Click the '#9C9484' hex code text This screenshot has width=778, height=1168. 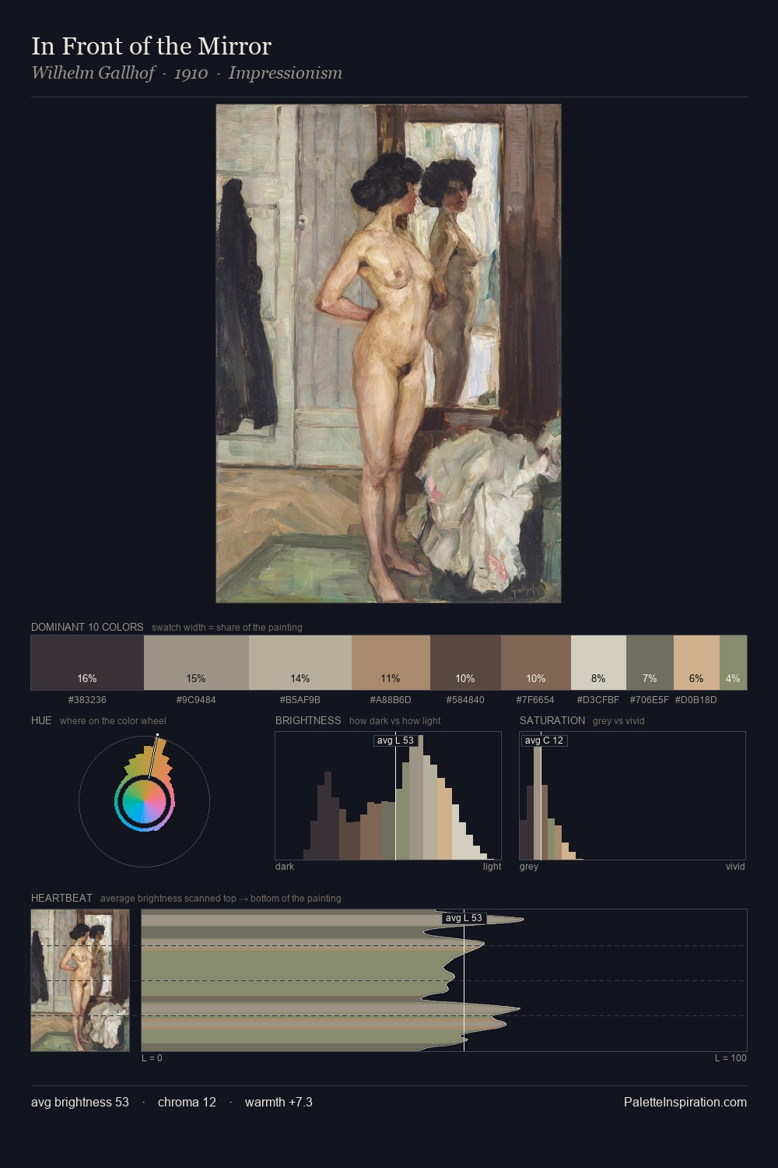coord(196,700)
